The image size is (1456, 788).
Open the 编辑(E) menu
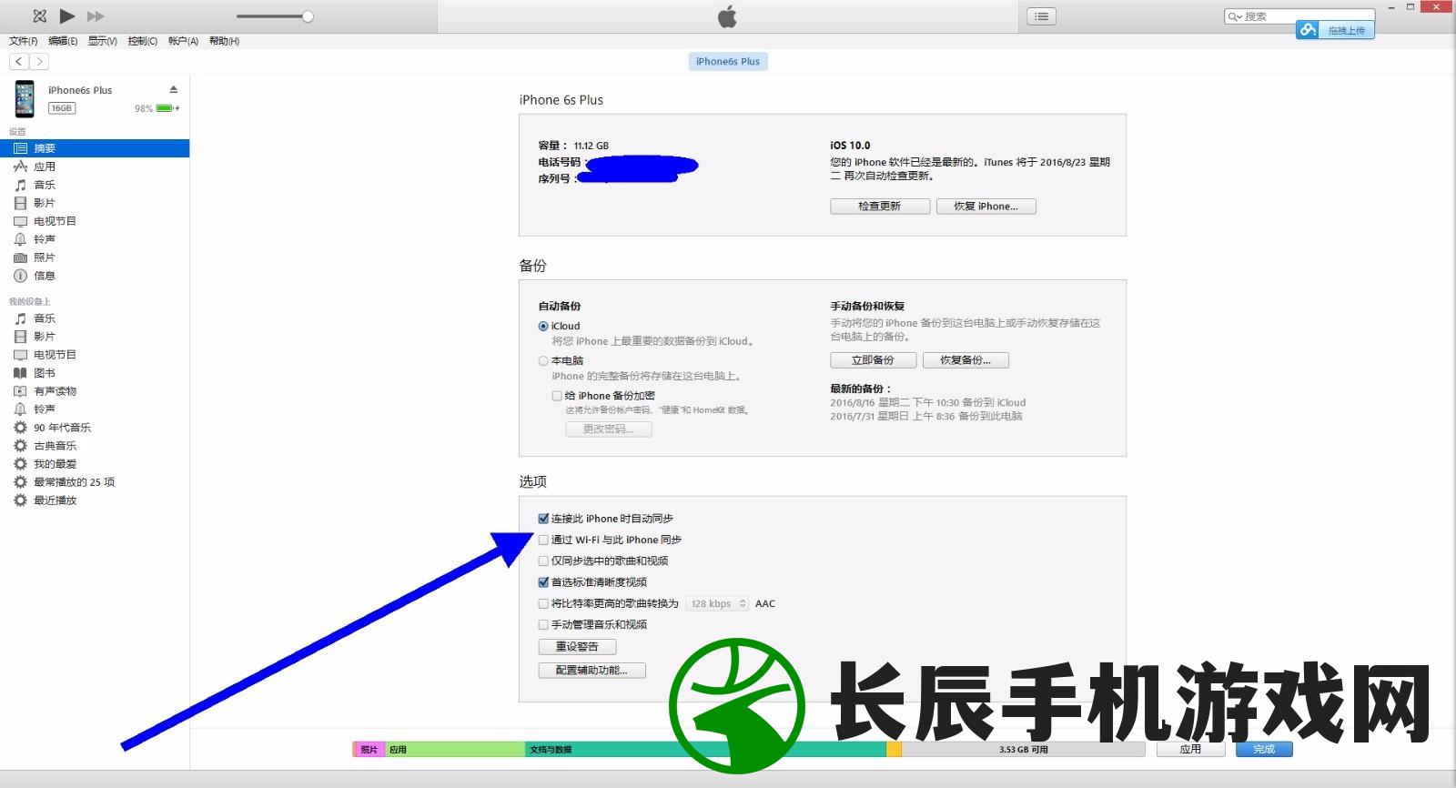pos(63,41)
